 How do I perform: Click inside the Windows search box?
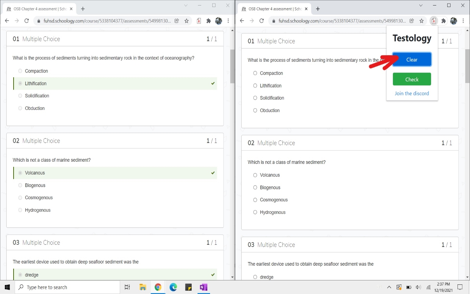[x=66, y=287]
